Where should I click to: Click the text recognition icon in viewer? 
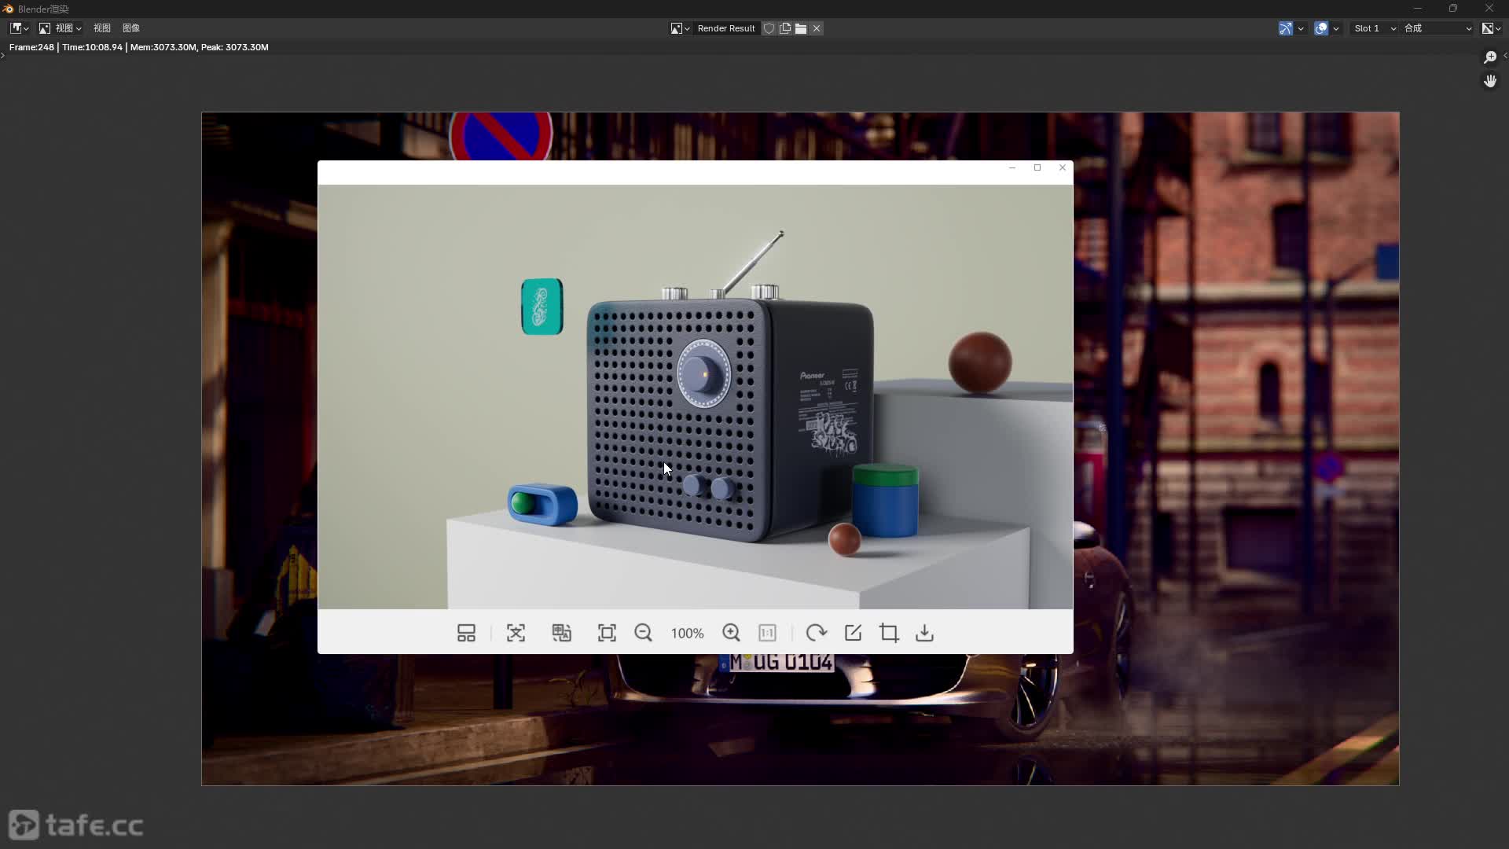click(516, 633)
